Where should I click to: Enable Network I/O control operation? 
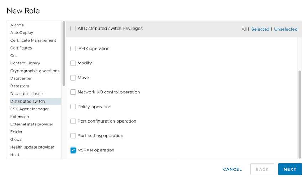tap(73, 92)
